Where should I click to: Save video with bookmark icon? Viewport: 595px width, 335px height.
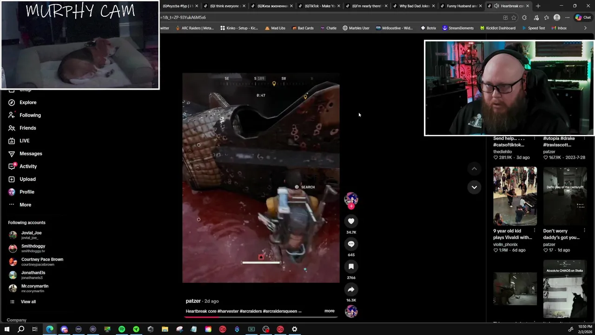[351, 267]
